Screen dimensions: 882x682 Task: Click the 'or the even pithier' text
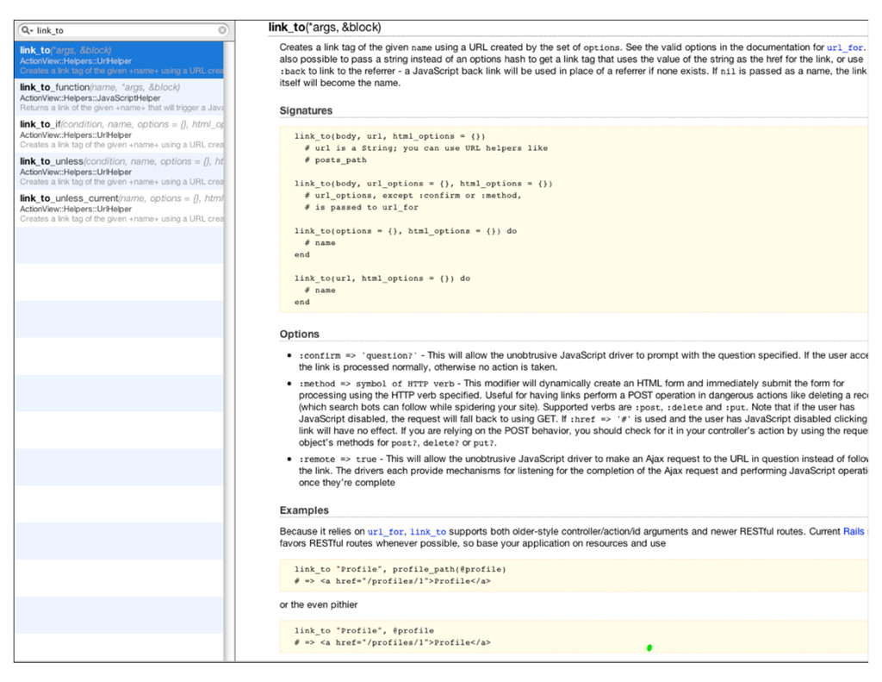click(x=319, y=604)
